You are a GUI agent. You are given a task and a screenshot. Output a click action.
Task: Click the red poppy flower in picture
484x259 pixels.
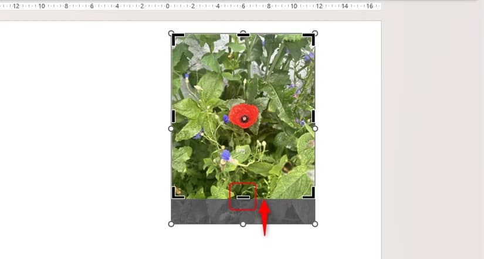pos(244,116)
